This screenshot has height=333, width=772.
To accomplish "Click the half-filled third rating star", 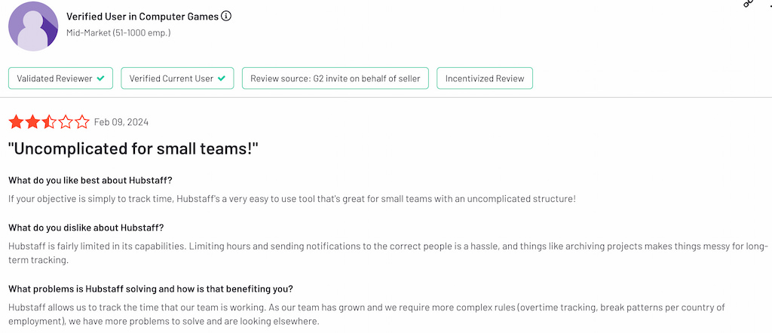I will [x=49, y=122].
